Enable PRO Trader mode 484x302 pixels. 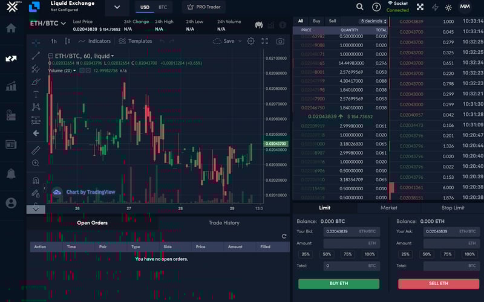(204, 7)
